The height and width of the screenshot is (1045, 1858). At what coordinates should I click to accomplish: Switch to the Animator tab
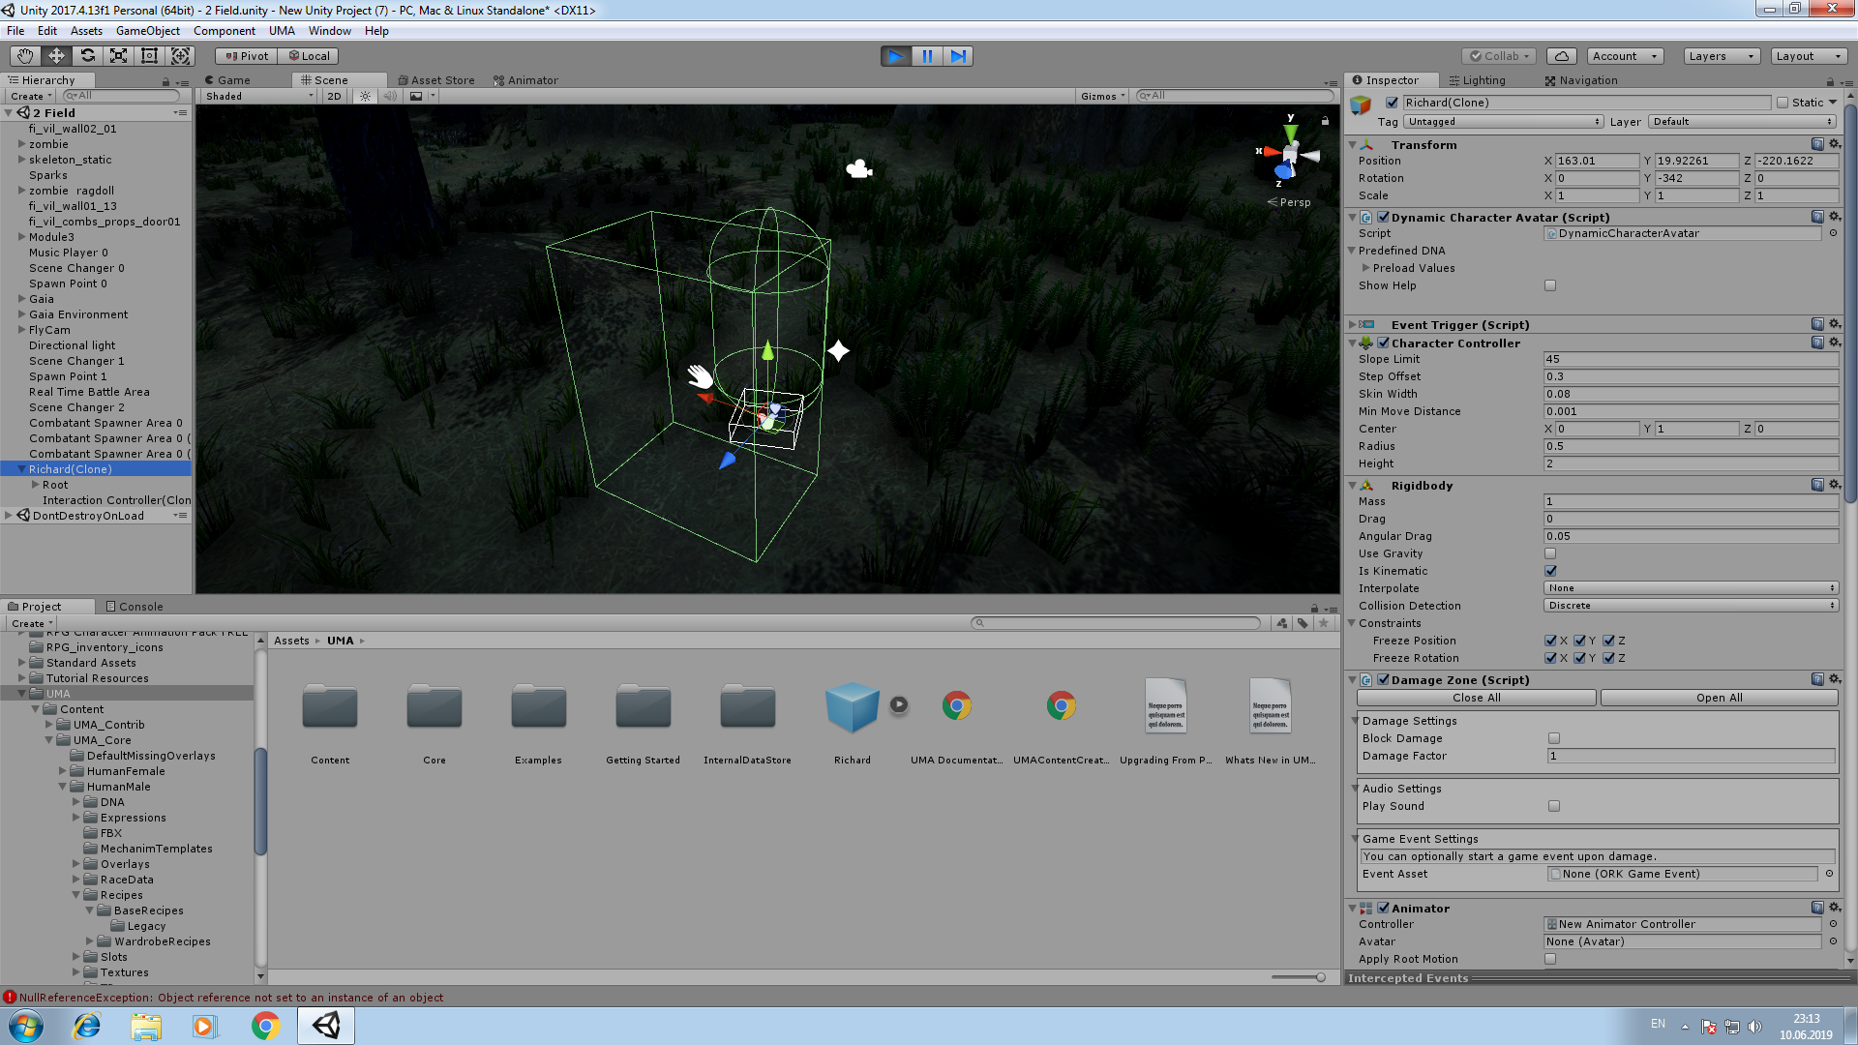[526, 80]
